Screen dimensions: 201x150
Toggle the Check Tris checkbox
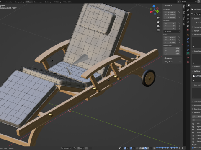pyautogui.click(x=193, y=148)
